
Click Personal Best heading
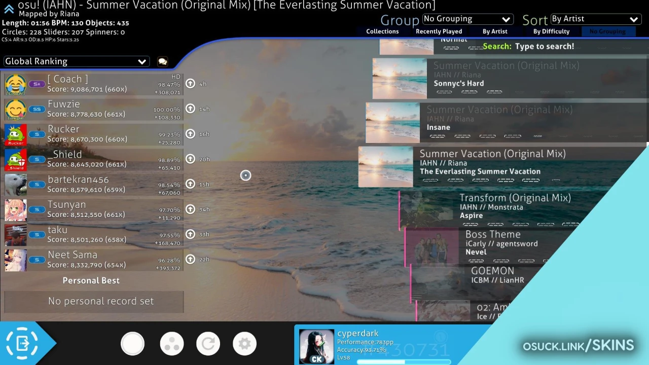[91, 280]
